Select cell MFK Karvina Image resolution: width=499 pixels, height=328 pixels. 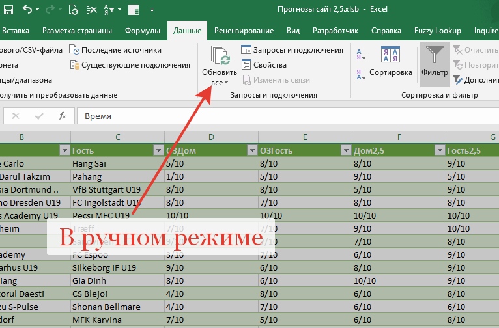117,320
